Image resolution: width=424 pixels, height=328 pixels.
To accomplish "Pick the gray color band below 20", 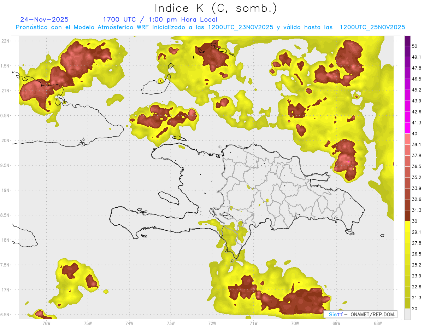I will 407,314.
